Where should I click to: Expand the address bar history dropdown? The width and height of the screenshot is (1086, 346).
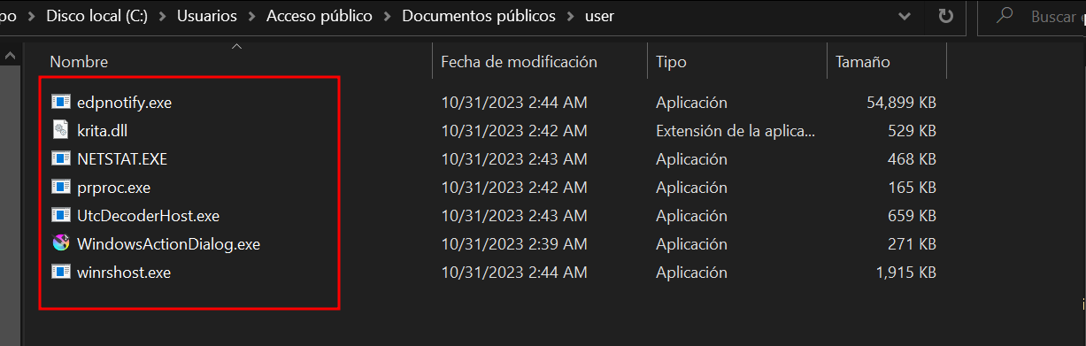905,16
